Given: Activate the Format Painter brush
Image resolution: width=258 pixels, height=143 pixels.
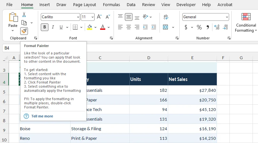Looking at the screenshot, I should [x=24, y=31].
